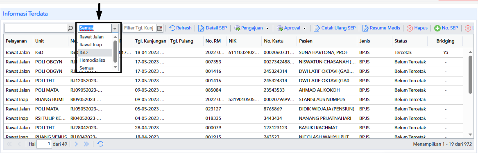Open Resume Medis
This screenshot has width=478, height=153.
[x=381, y=28]
